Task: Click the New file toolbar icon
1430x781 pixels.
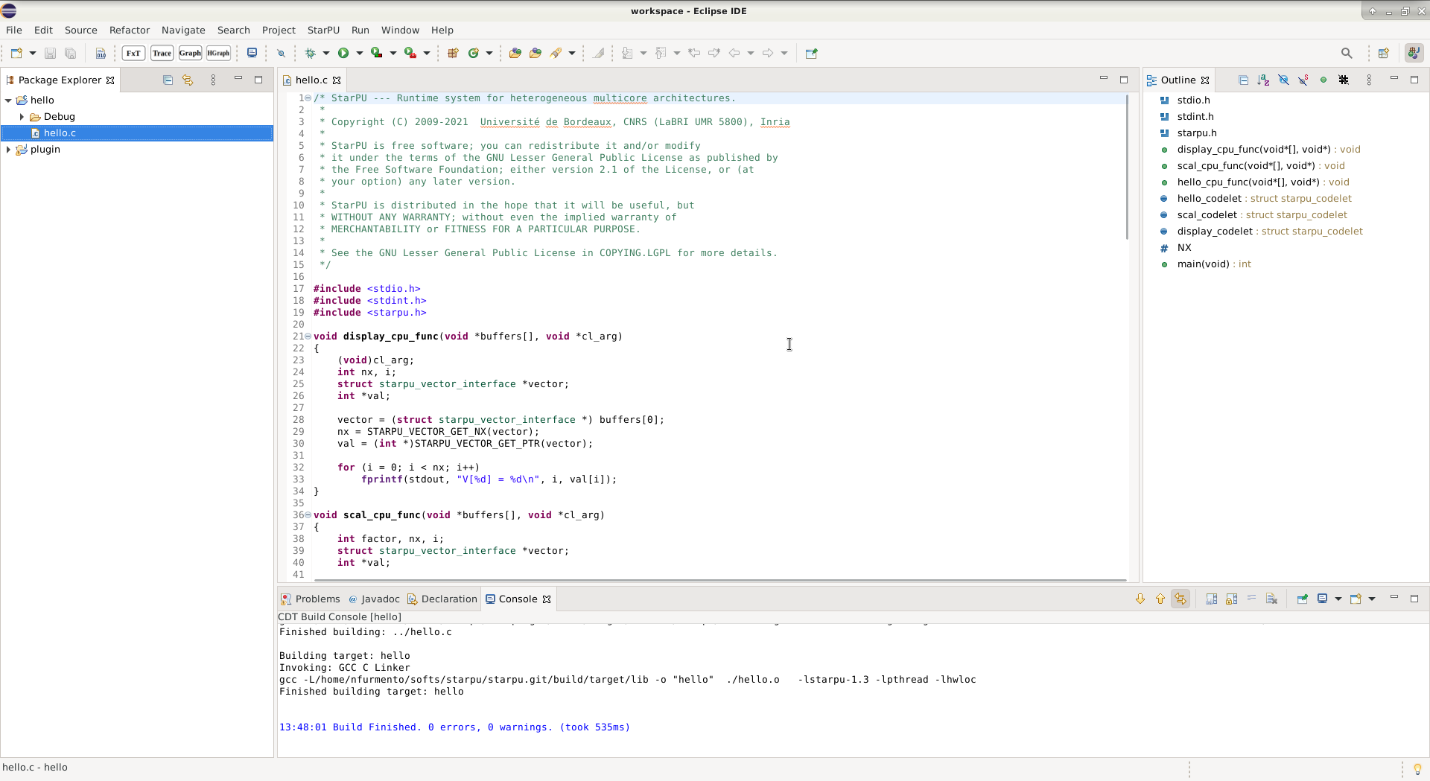Action: [x=16, y=53]
